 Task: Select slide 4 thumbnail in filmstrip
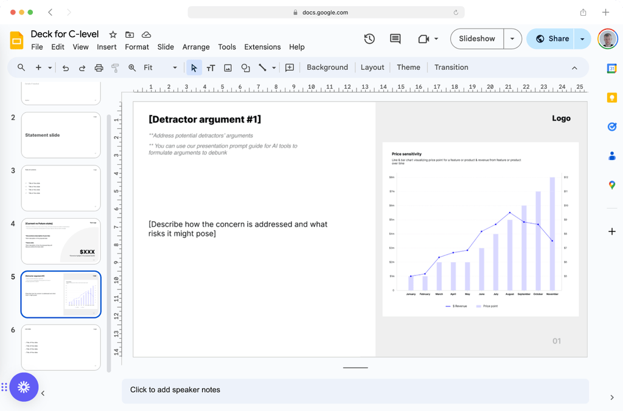click(x=61, y=241)
